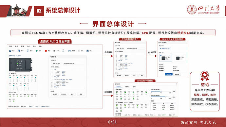Click the file name field in program load floating window
This screenshot has height=127, width=226.
coord(135,48)
